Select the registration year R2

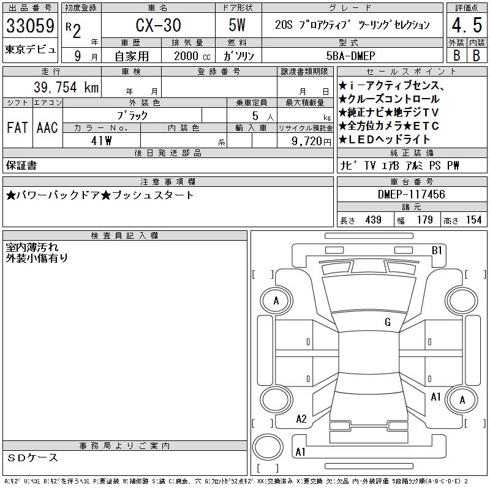point(73,30)
